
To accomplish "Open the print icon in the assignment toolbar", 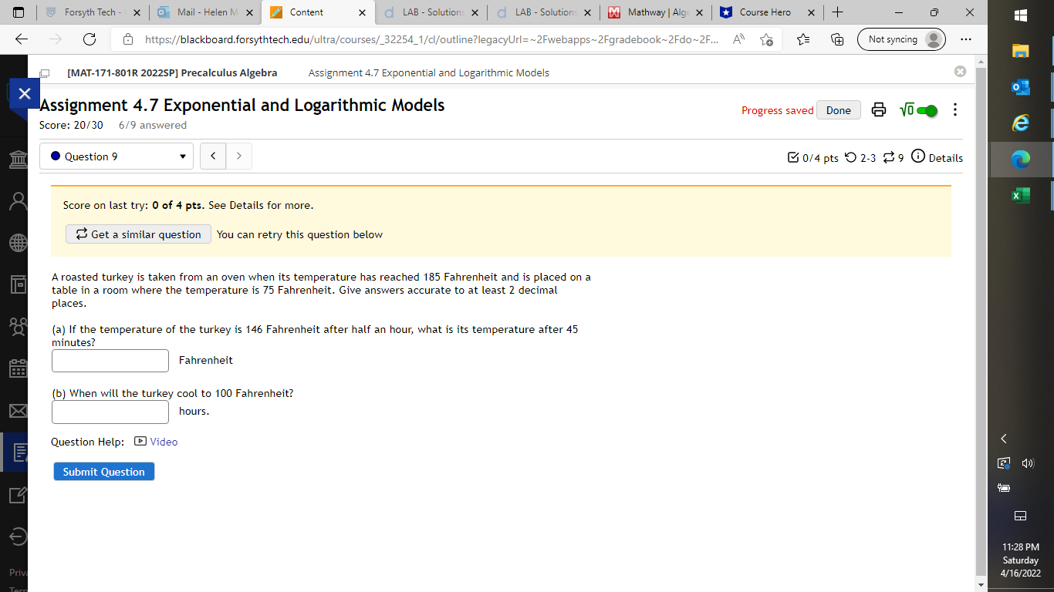I will click(878, 110).
